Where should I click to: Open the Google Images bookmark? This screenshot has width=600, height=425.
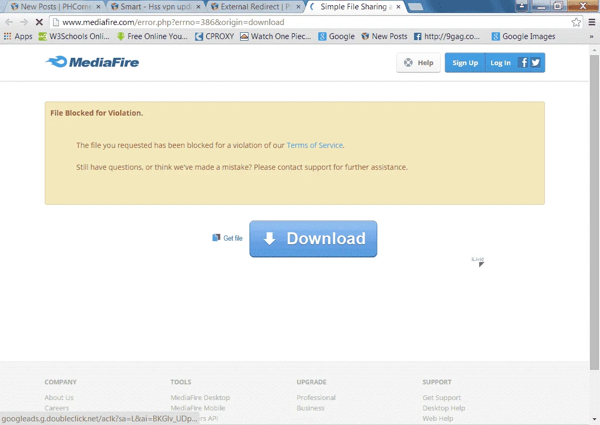523,36
